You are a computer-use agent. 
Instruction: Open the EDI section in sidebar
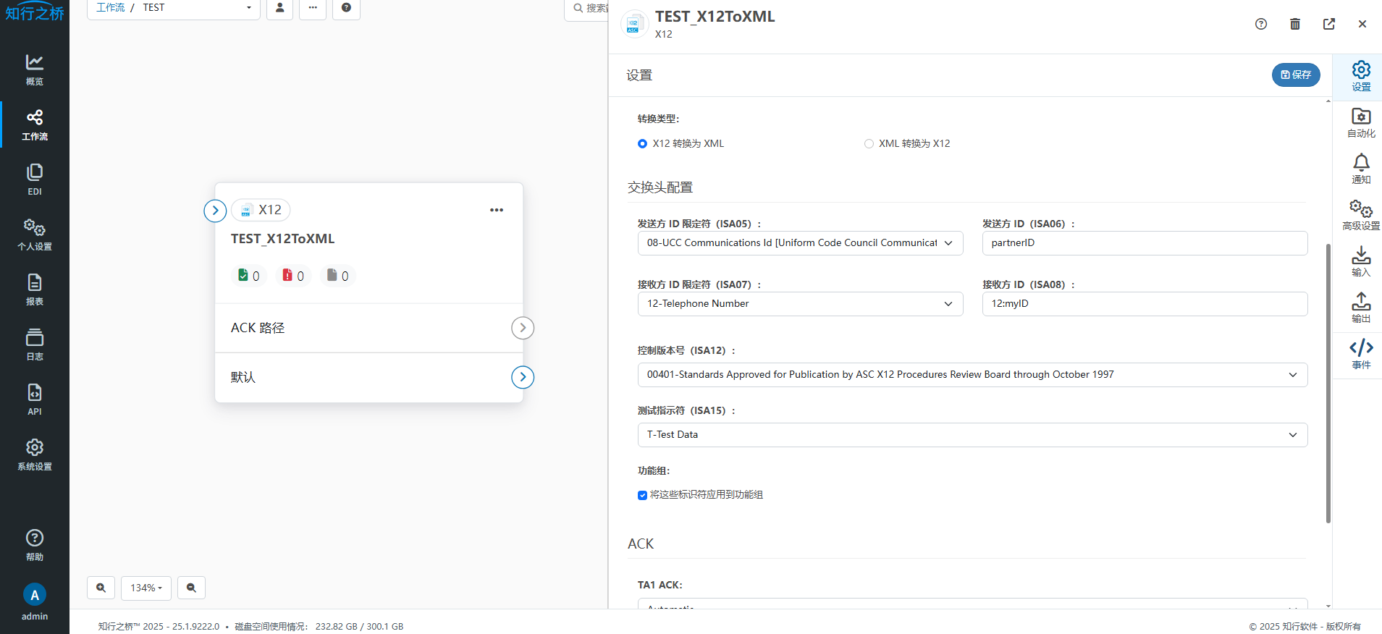(34, 179)
